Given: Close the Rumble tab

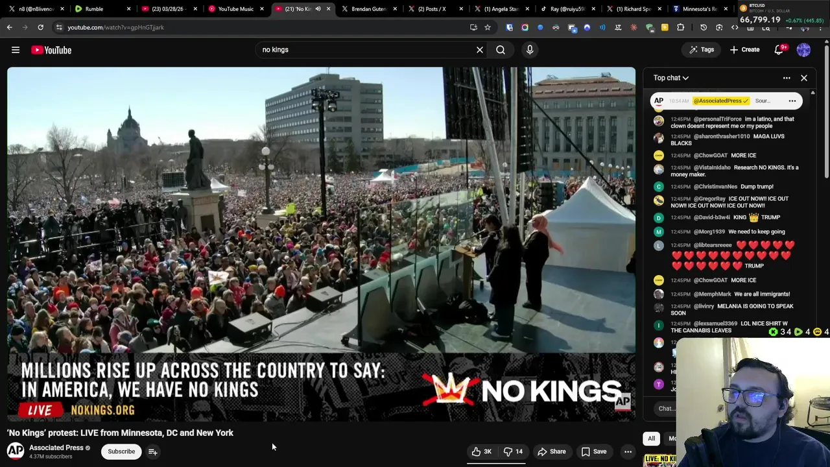Looking at the screenshot, I should point(128,8).
